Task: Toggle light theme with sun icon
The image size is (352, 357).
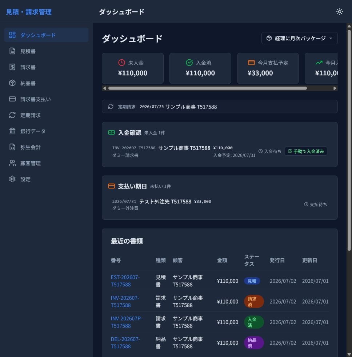Action: click(x=340, y=12)
